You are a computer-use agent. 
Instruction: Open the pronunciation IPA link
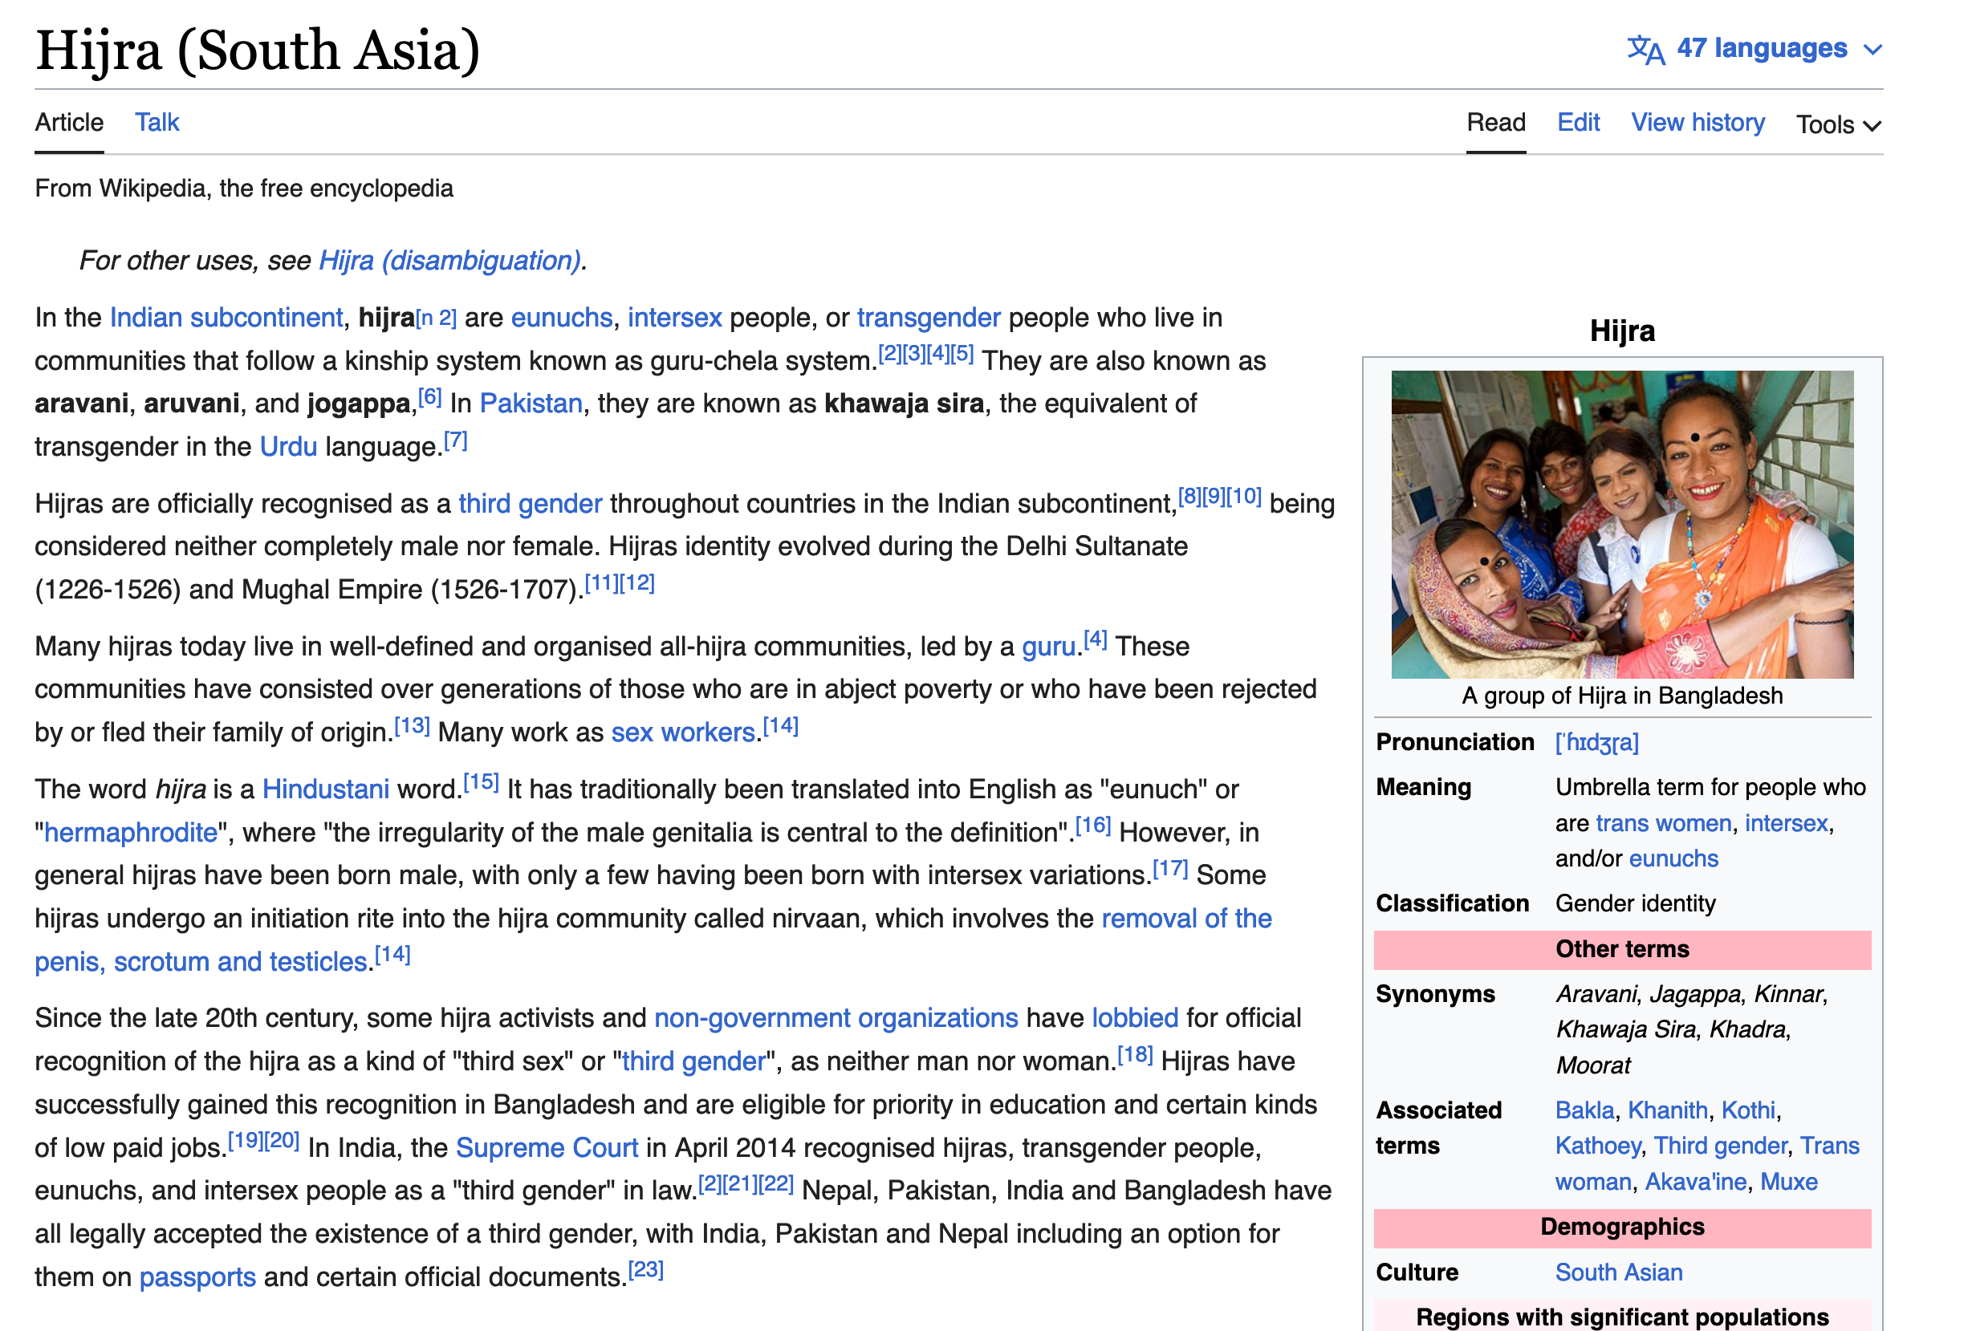coord(1596,743)
